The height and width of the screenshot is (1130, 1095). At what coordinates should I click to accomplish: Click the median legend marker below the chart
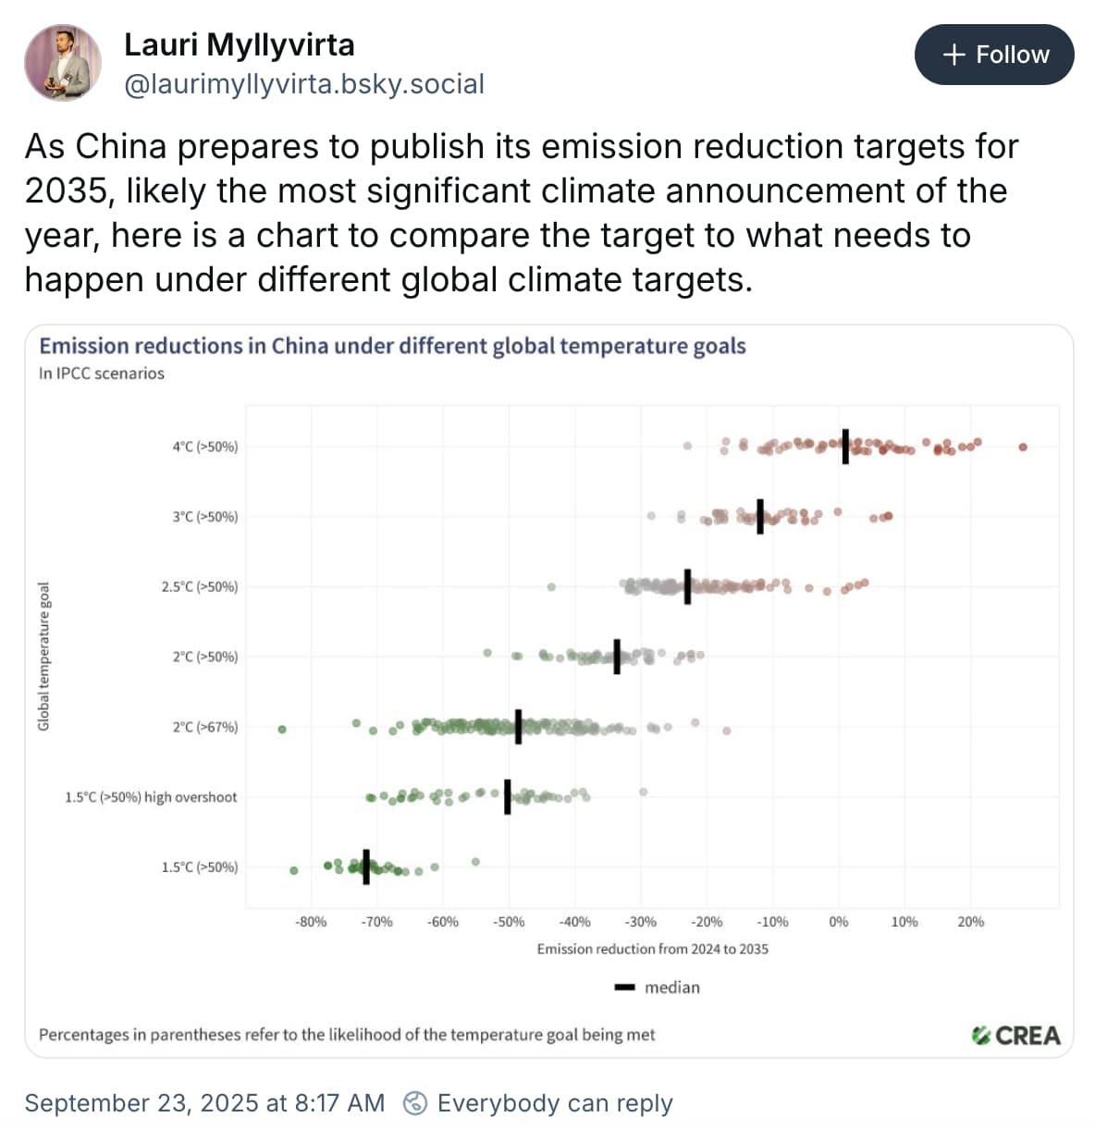[623, 988]
